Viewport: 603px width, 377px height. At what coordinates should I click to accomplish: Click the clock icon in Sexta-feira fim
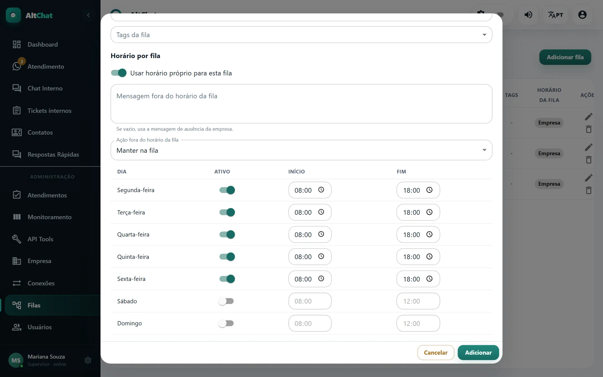coord(429,279)
